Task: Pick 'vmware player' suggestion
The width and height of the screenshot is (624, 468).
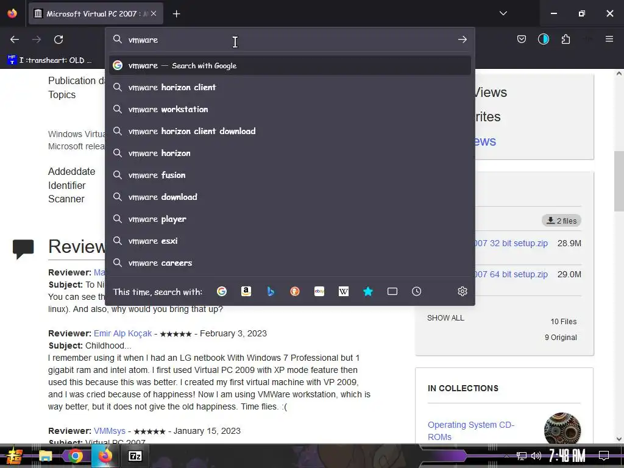Action: pyautogui.click(x=289, y=219)
